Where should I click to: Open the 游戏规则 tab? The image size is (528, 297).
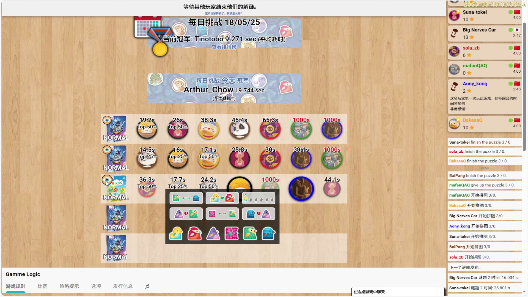click(15, 286)
